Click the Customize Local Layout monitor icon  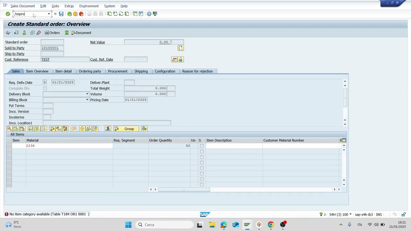(155, 14)
